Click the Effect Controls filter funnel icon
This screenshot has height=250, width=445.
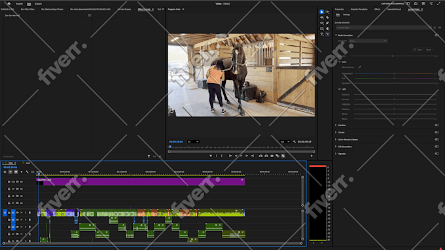tap(149, 156)
